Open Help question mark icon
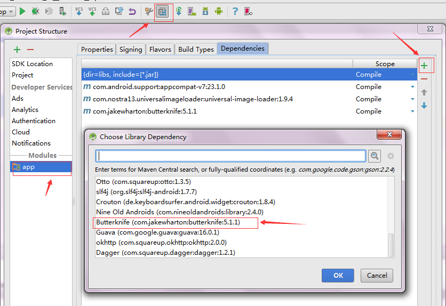This screenshot has width=446, height=306. pos(235,11)
